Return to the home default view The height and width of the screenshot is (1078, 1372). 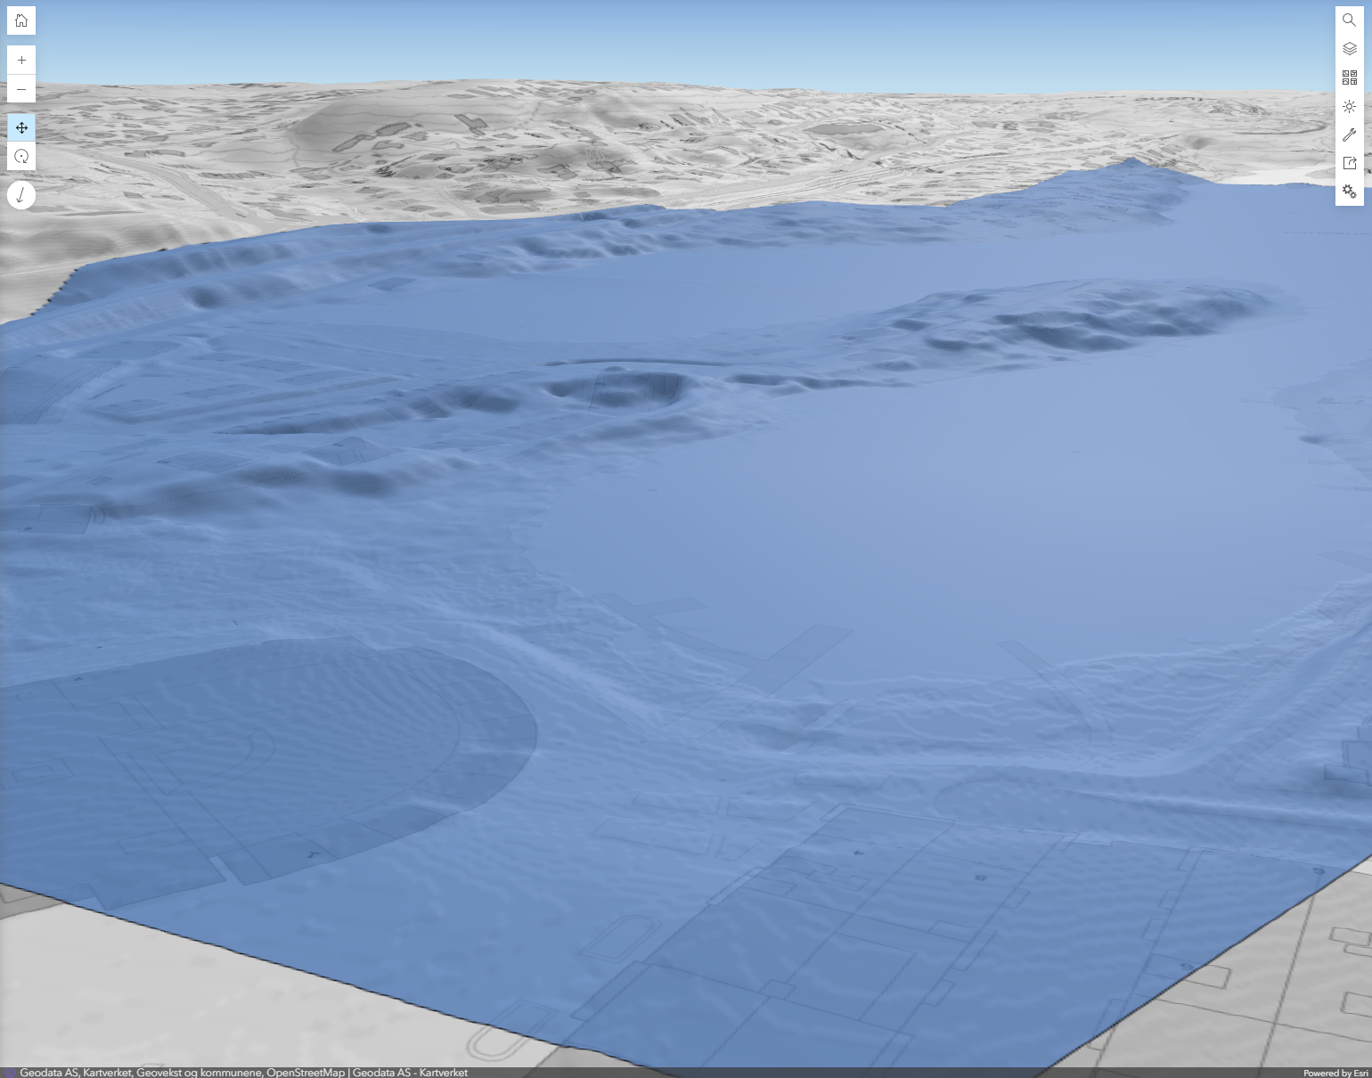coord(21,20)
